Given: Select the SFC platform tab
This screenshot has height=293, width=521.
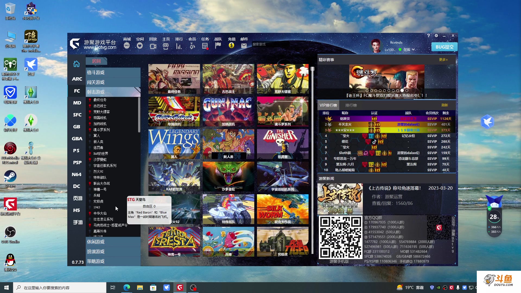Looking at the screenshot, I should coord(77,115).
